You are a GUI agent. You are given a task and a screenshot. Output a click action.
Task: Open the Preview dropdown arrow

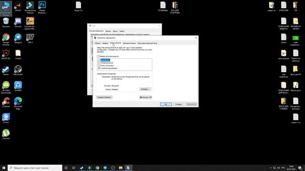(151, 97)
